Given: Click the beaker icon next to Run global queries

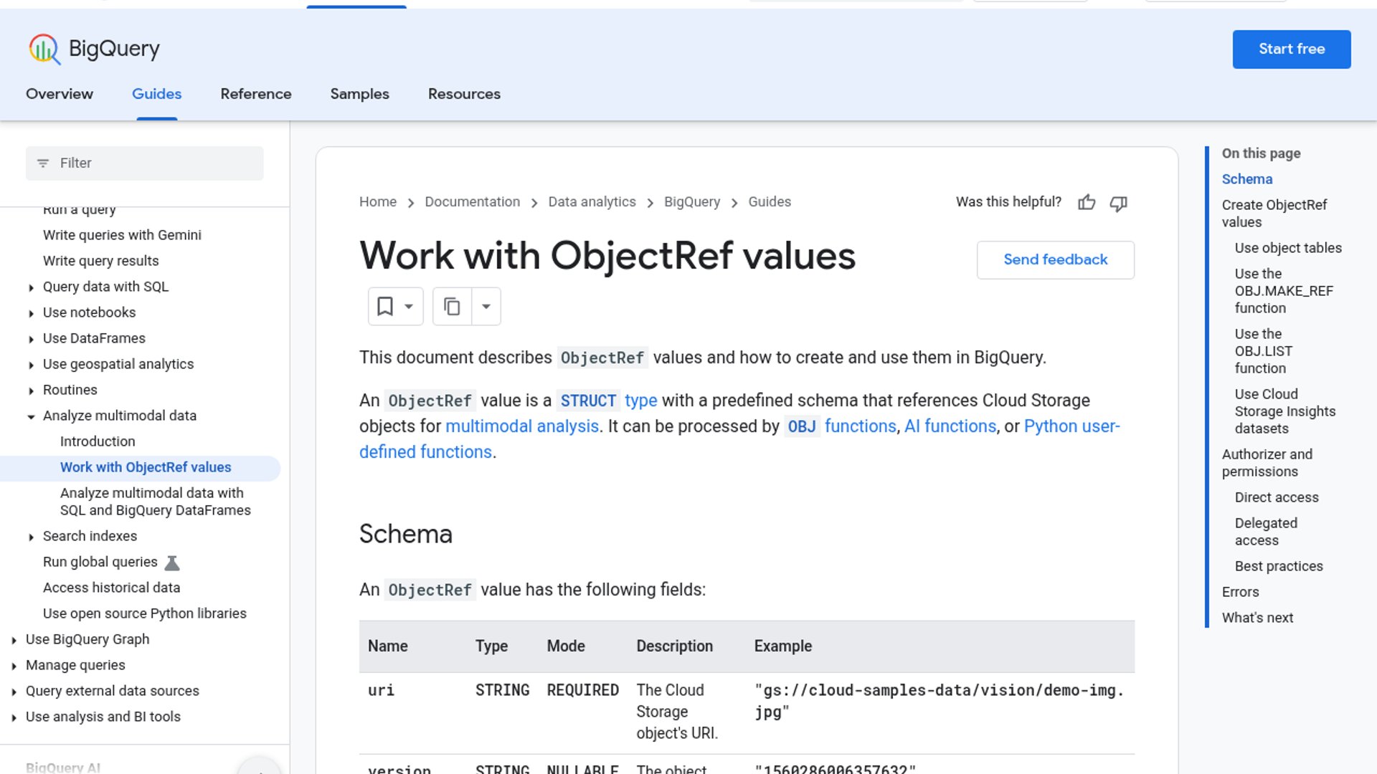Looking at the screenshot, I should click(172, 563).
